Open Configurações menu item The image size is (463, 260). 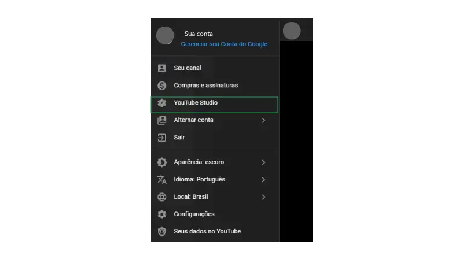215,214
